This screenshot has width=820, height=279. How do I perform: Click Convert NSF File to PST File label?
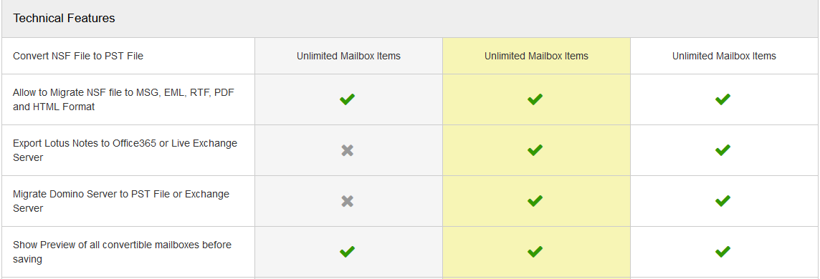(78, 56)
